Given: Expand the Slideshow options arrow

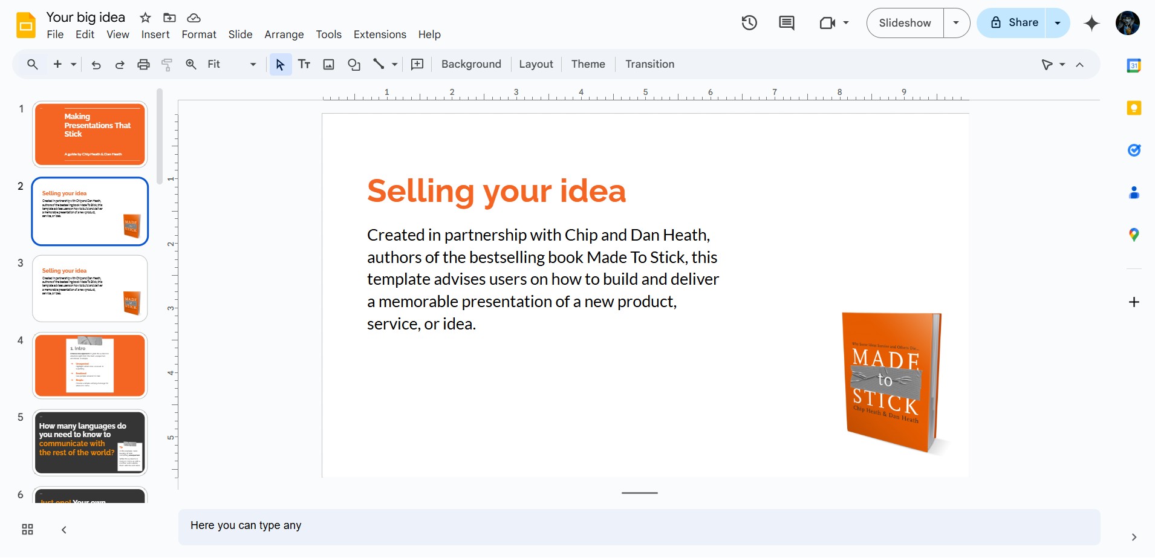Looking at the screenshot, I should pos(956,23).
